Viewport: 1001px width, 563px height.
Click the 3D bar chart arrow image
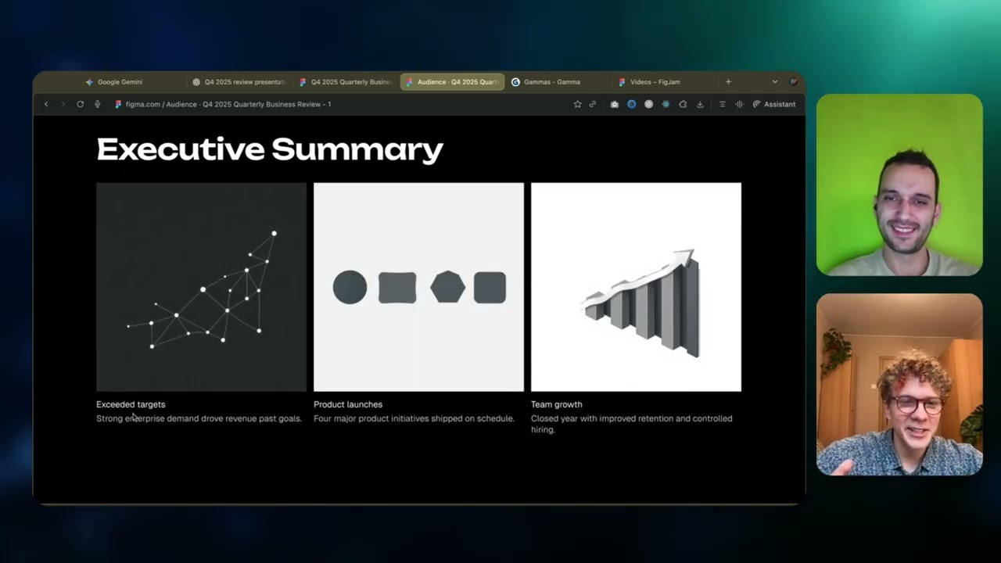click(636, 287)
